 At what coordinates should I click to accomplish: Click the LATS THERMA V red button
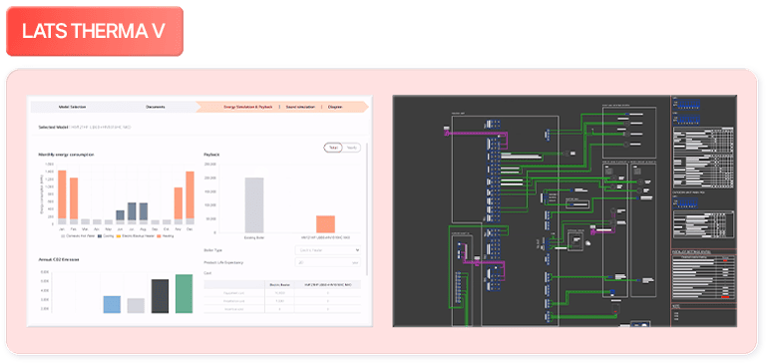coord(95,31)
